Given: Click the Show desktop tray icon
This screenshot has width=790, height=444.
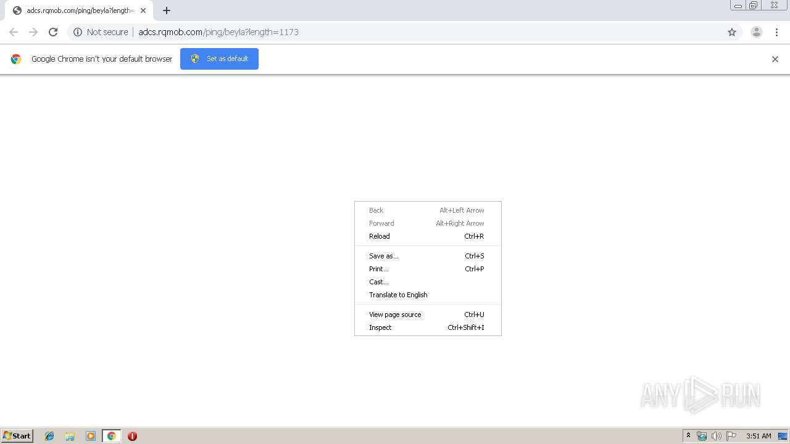Looking at the screenshot, I should pos(783,436).
